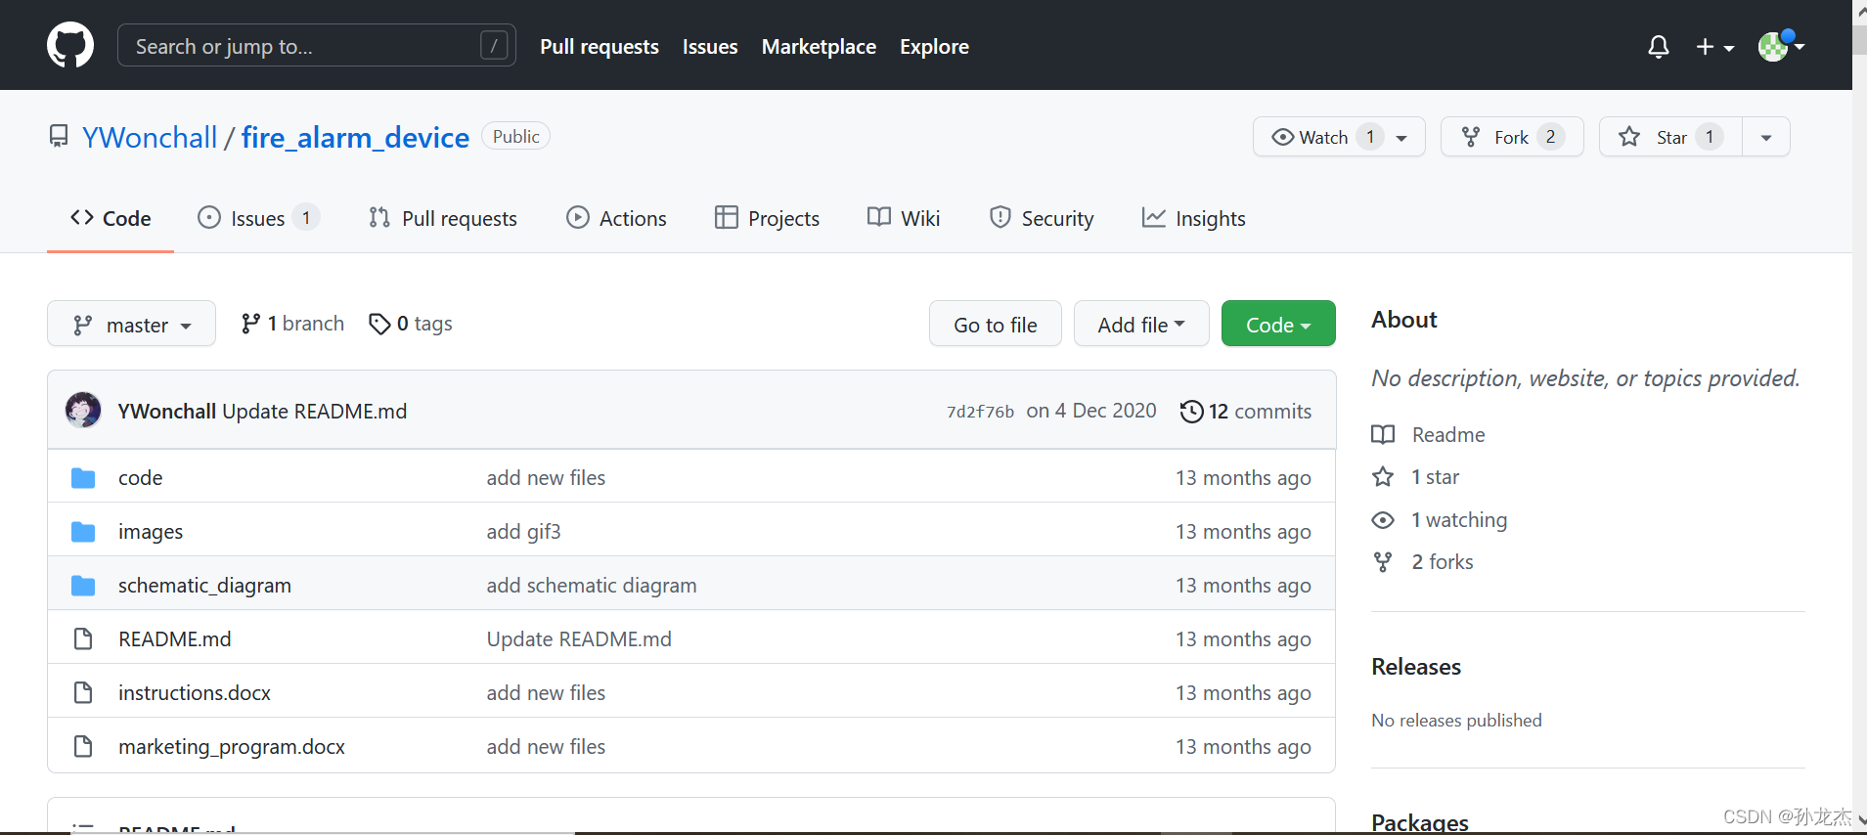Switch to the Insights tab
The image size is (1867, 835).
click(x=1193, y=218)
